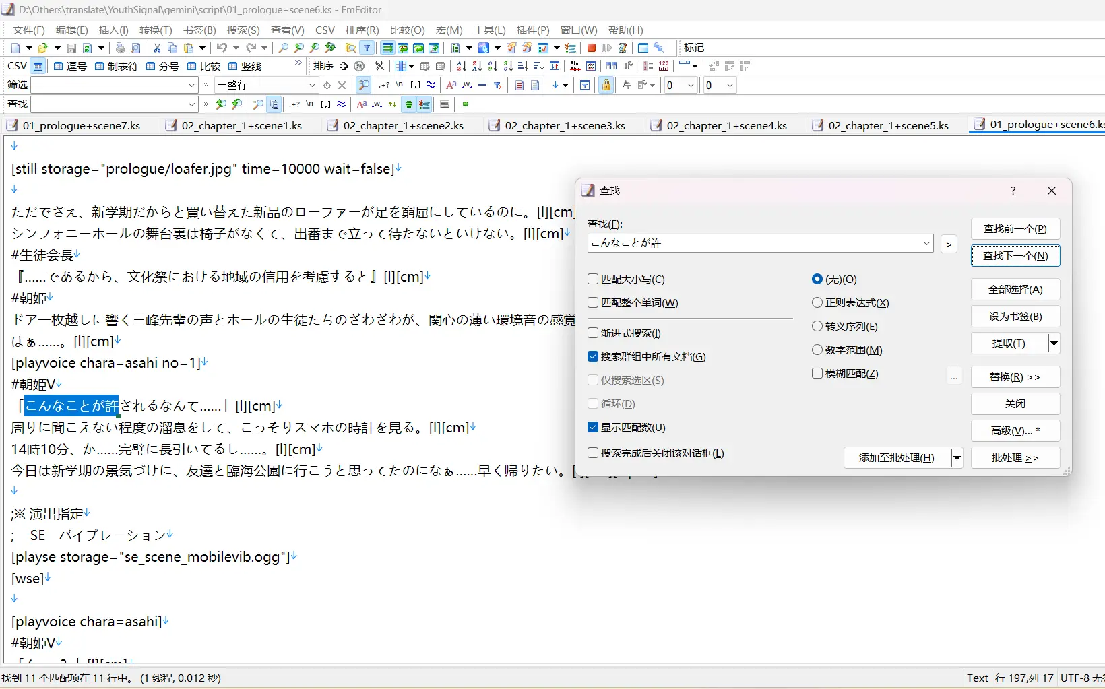Image resolution: width=1105 pixels, height=689 pixels.
Task: Click the sort A to Z icon
Action: coord(462,66)
